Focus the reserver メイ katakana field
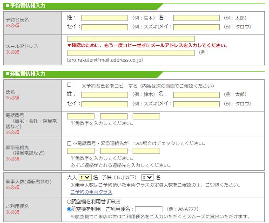 point(196,27)
